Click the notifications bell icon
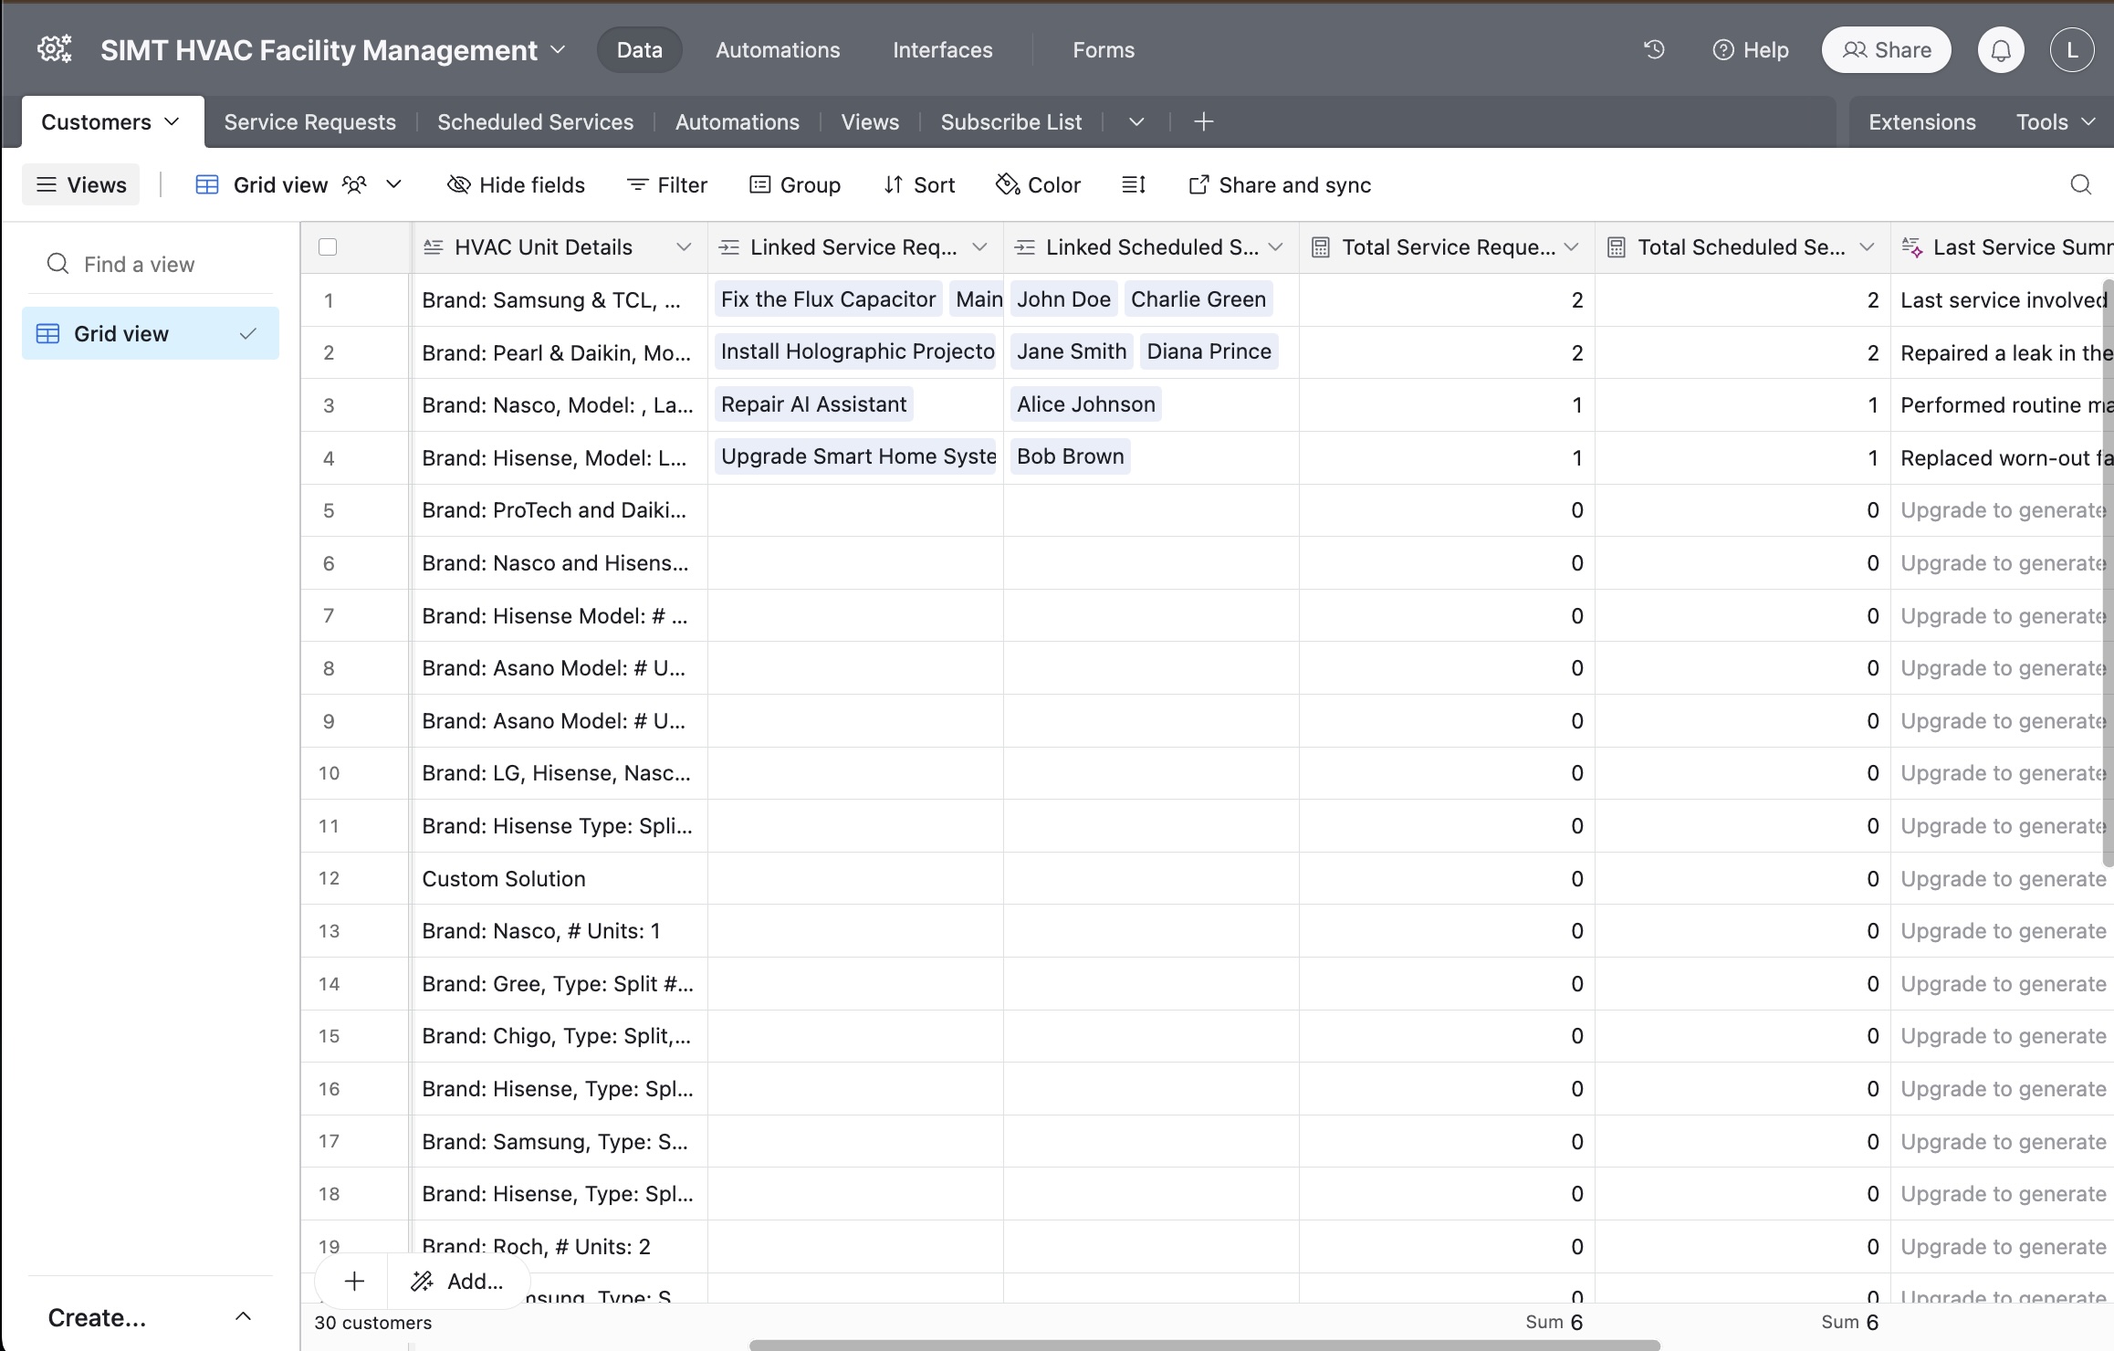The image size is (2114, 1351). point(2001,50)
